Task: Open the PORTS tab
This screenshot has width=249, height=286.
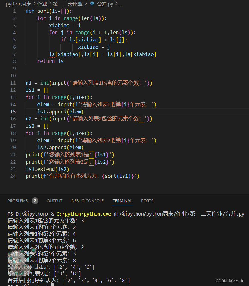Action: (147, 201)
